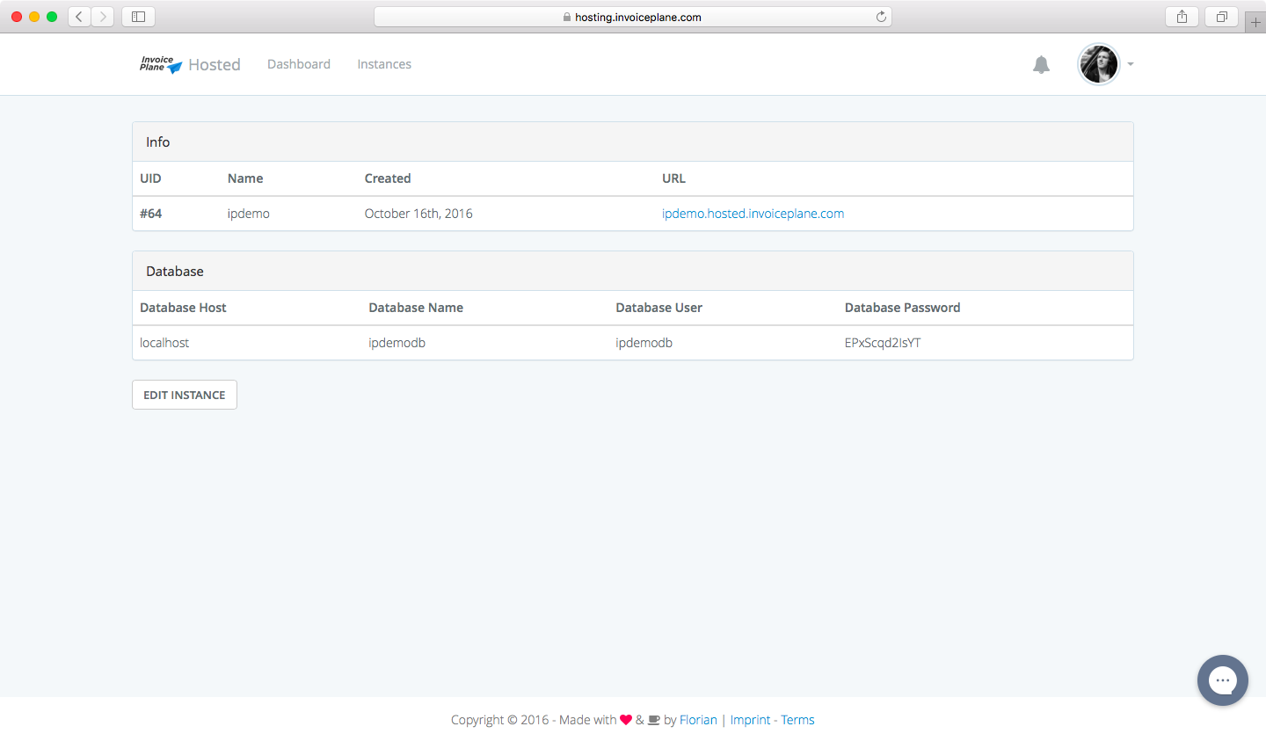This screenshot has width=1266, height=741.
Task: Expand the profile dropdown caret
Action: [1131, 64]
